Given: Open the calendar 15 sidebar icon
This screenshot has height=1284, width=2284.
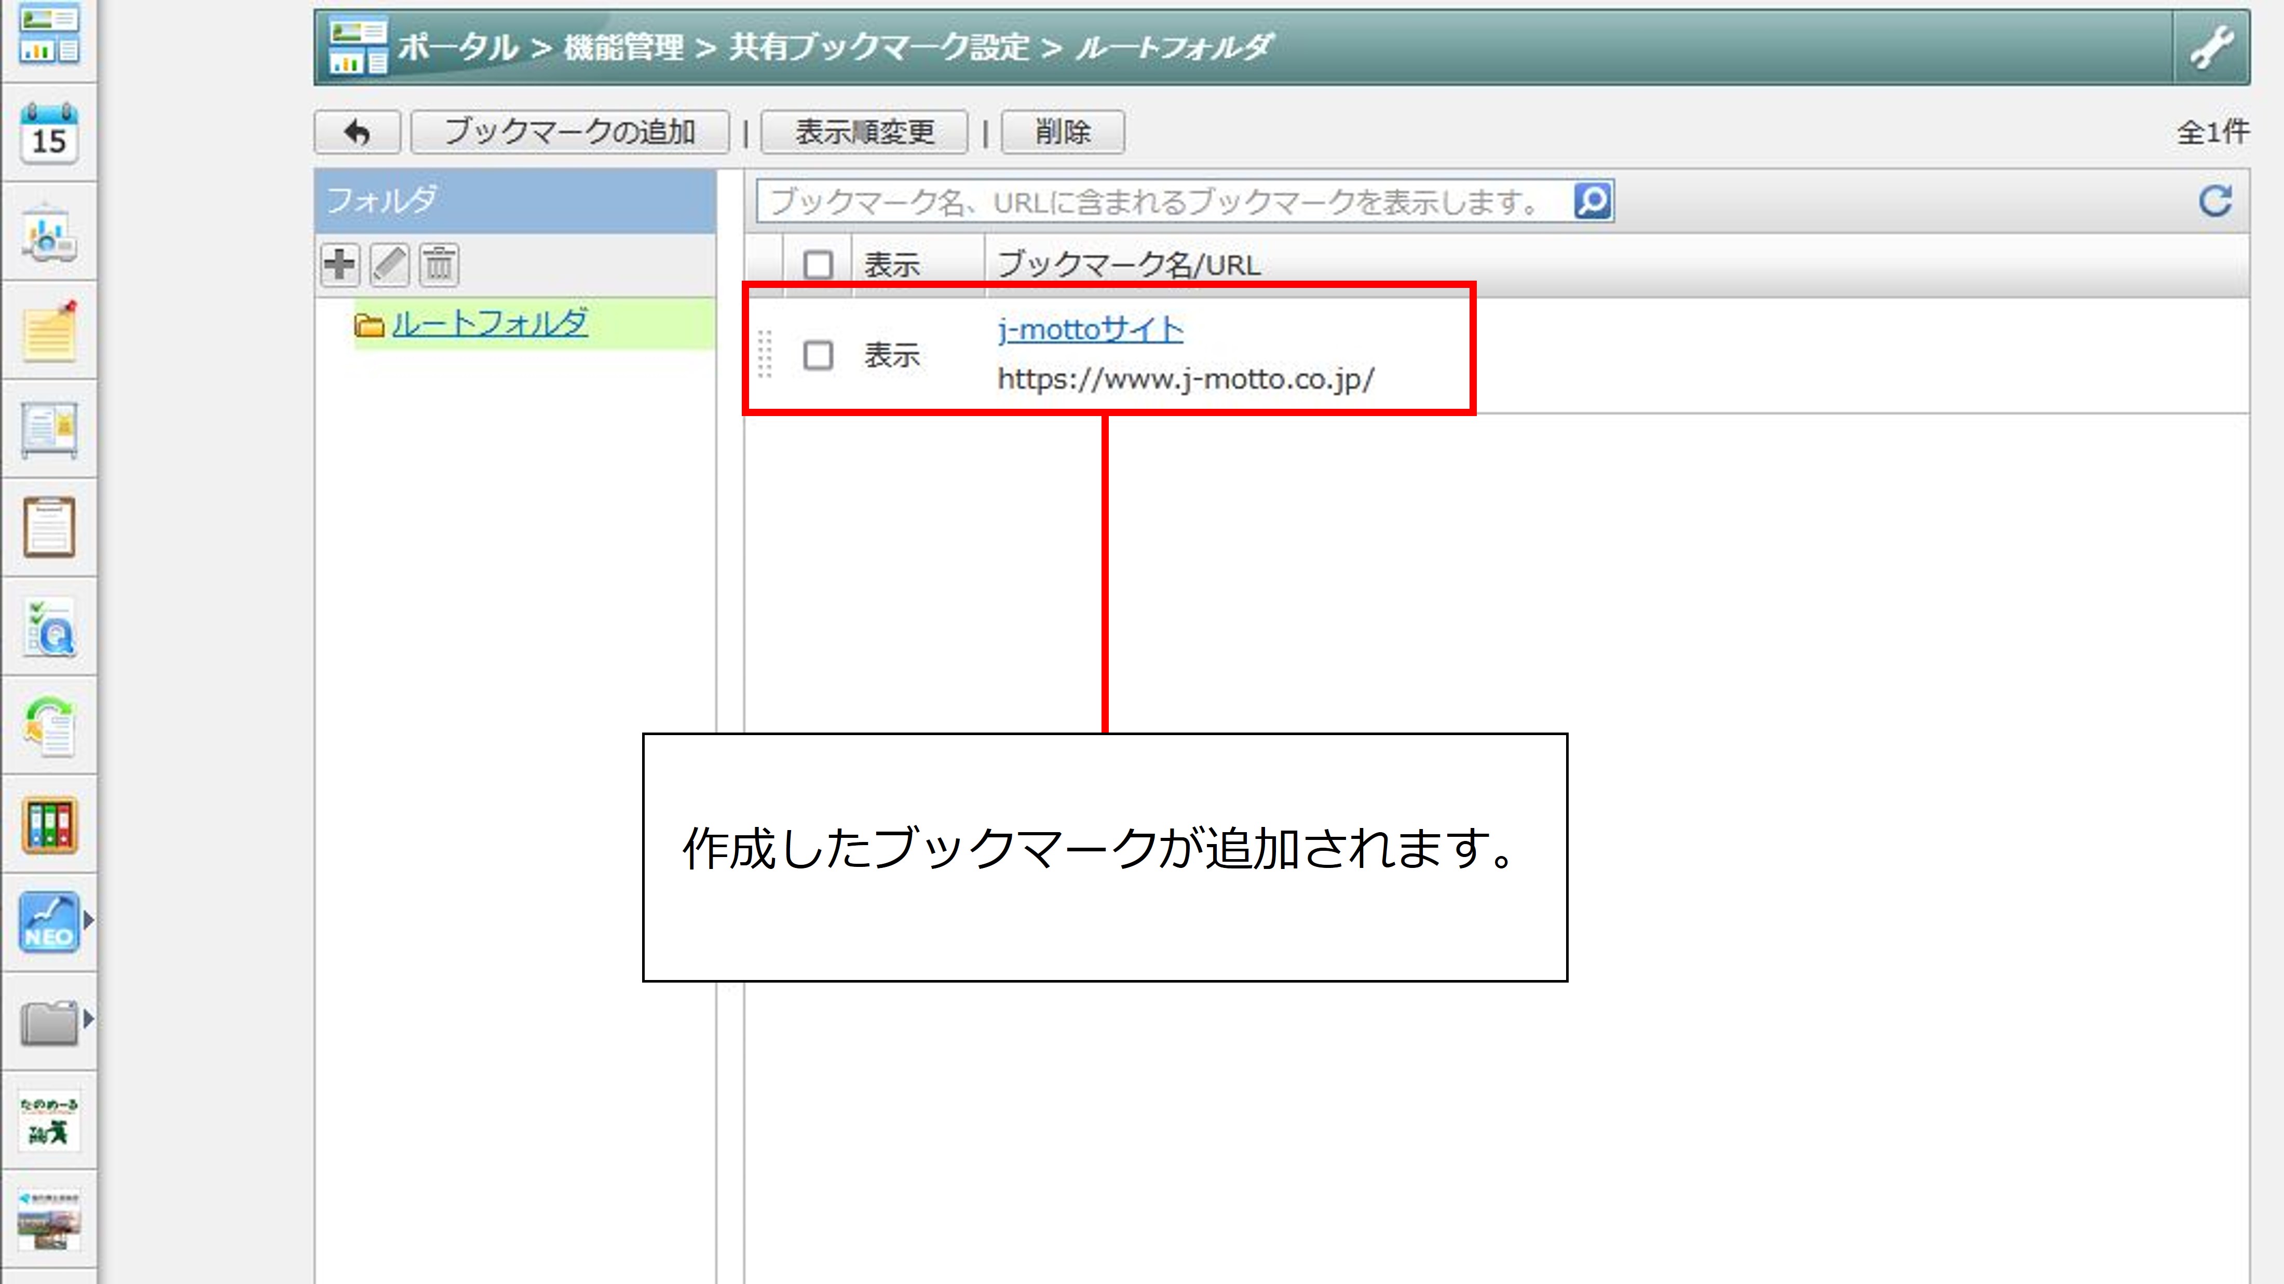Looking at the screenshot, I should pyautogui.click(x=49, y=133).
